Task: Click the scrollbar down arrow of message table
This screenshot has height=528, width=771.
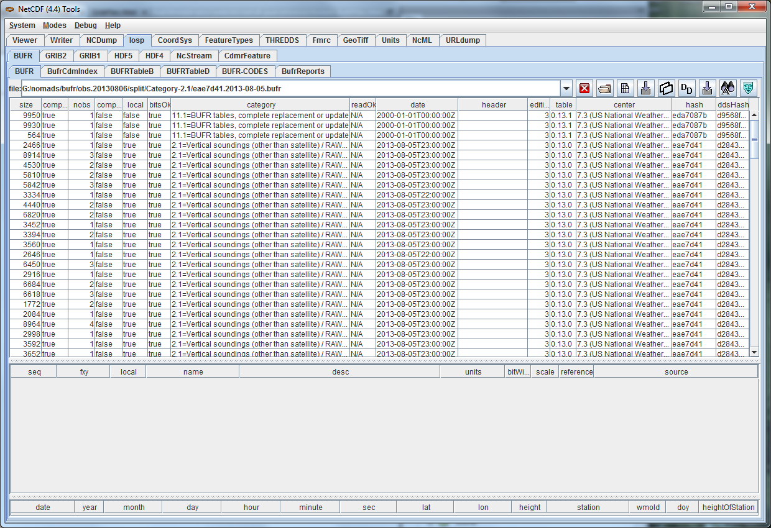Action: (x=754, y=352)
